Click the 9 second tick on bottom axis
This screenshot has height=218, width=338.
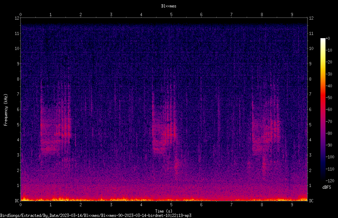tap(292, 205)
